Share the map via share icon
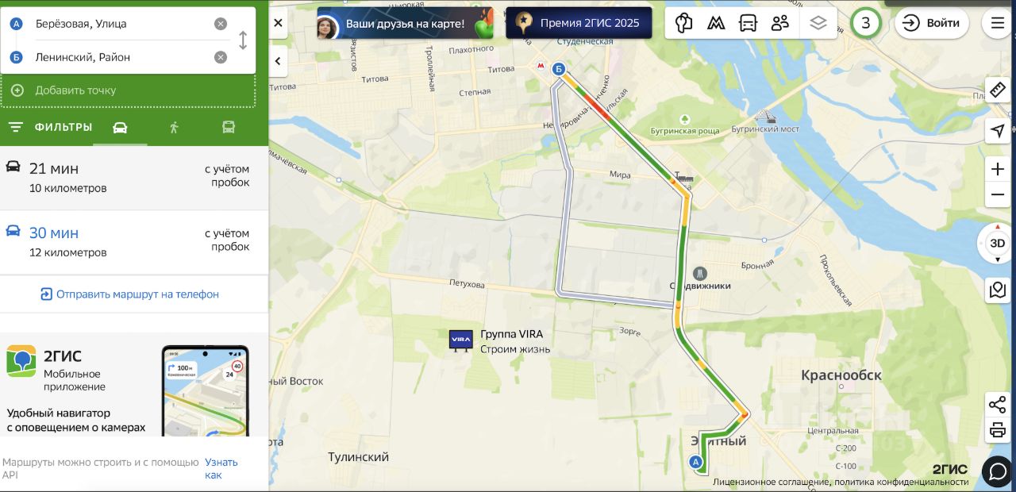This screenshot has height=492, width=1016. (x=998, y=405)
